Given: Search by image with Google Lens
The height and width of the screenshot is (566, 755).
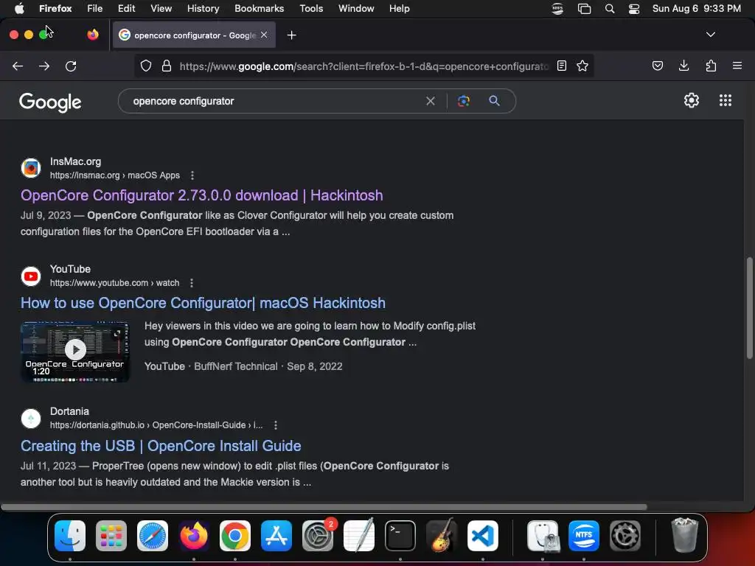Looking at the screenshot, I should 464,101.
